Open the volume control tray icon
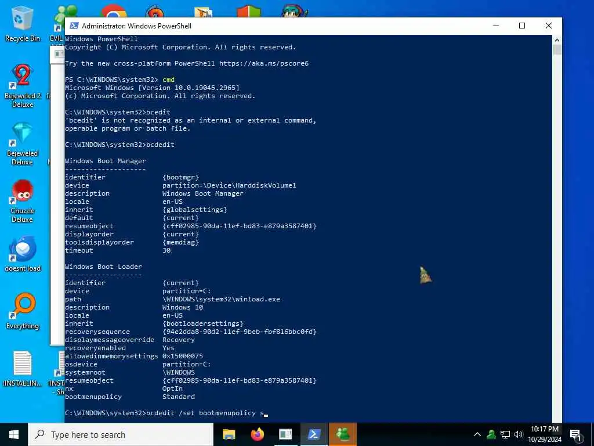The width and height of the screenshot is (594, 446). point(519,434)
